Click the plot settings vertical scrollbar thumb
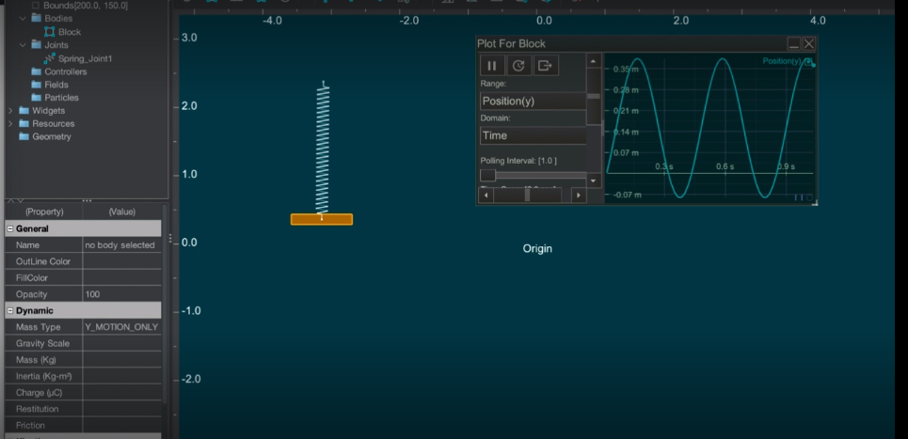Viewport: 908px width, 439px height. click(594, 96)
